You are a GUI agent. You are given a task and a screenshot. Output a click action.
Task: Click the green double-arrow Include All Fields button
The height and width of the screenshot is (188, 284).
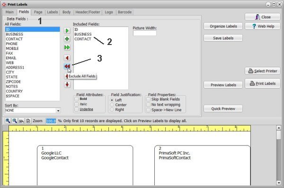click(67, 47)
